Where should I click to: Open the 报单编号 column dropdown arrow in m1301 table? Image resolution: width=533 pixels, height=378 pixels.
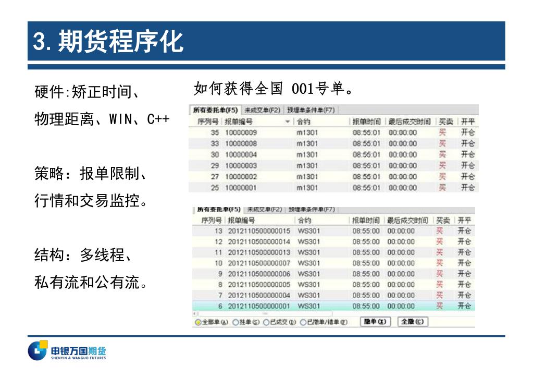pyautogui.click(x=288, y=121)
